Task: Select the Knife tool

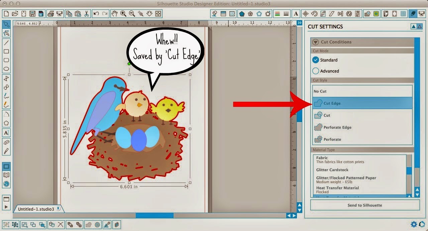Action: coord(6,151)
